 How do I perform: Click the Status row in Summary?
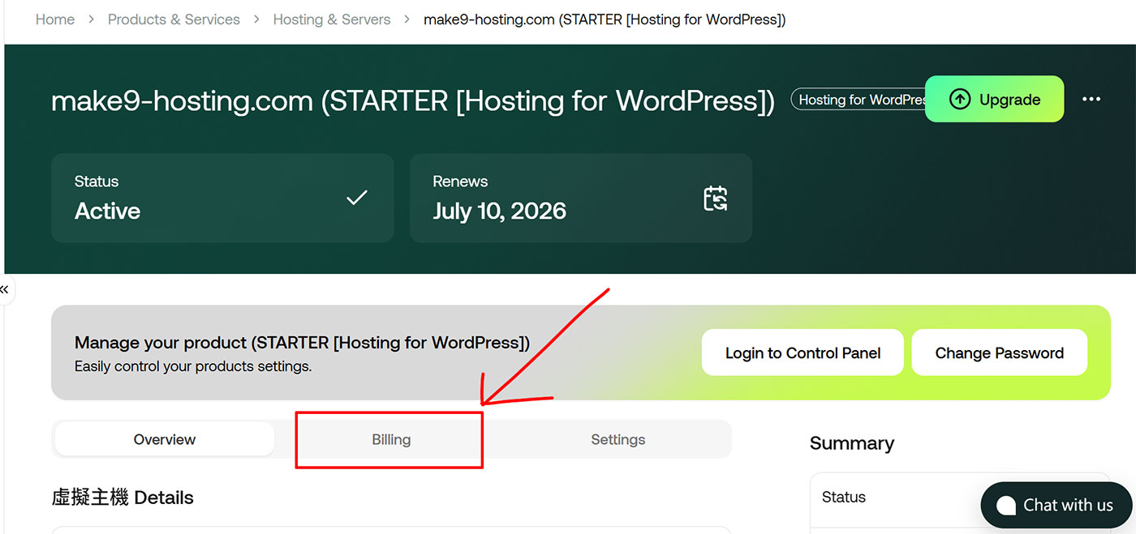960,498
